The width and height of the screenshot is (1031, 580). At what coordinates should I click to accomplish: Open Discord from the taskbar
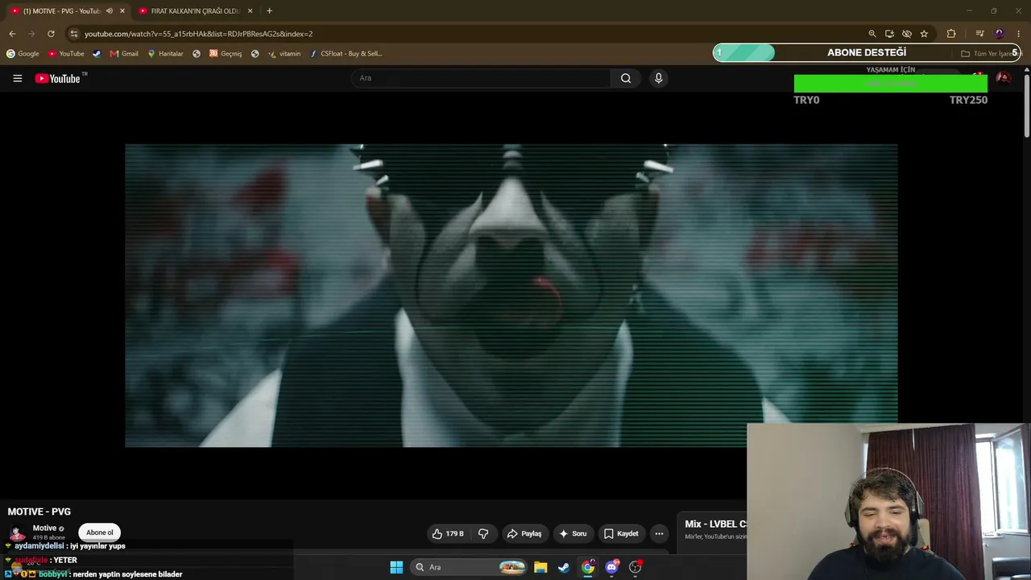tap(611, 567)
